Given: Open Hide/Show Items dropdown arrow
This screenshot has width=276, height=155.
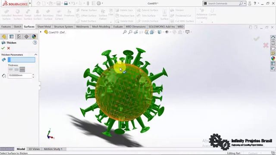Looking at the screenshot, I should [171, 32].
